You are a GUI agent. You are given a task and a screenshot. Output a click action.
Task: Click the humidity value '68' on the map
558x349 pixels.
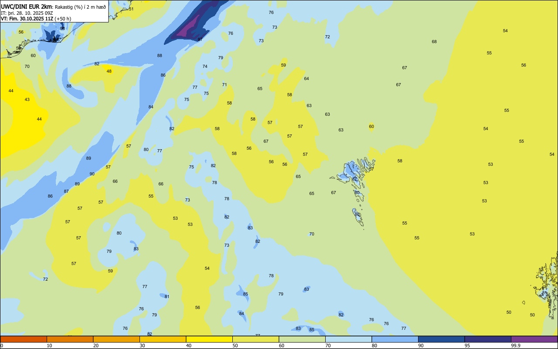tap(434, 41)
